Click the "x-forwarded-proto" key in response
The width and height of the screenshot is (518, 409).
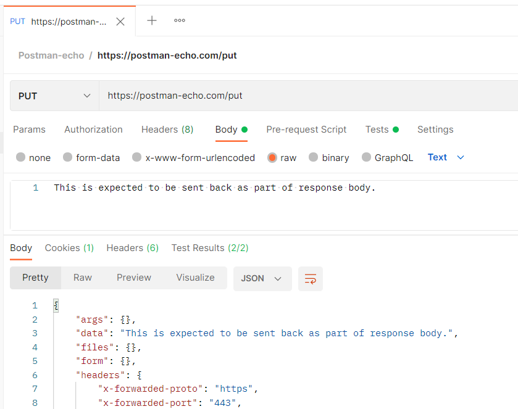point(150,389)
